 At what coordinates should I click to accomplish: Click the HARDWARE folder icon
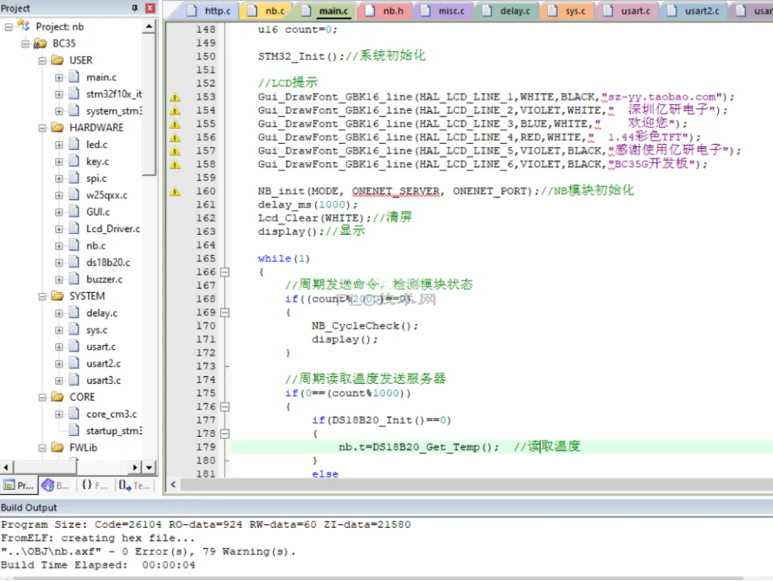[x=58, y=128]
